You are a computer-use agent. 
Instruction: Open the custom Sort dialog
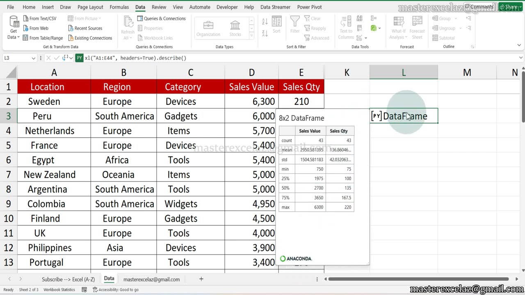coord(276,25)
